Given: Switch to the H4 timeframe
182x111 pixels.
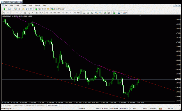Looking at the screenshot, I should click(x=67, y=13).
